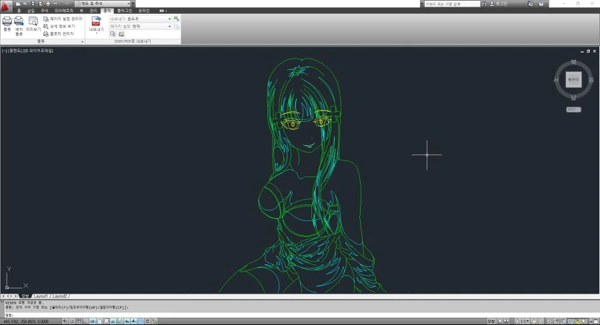Open the 페이지 설정: 현재 dropdown
600x325 pixels.
(x=141, y=27)
